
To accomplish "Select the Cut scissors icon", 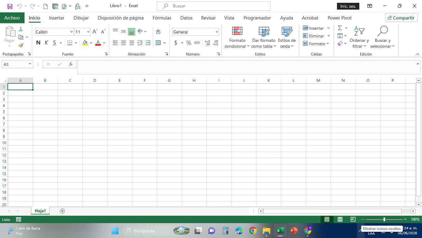I will pos(21,29).
